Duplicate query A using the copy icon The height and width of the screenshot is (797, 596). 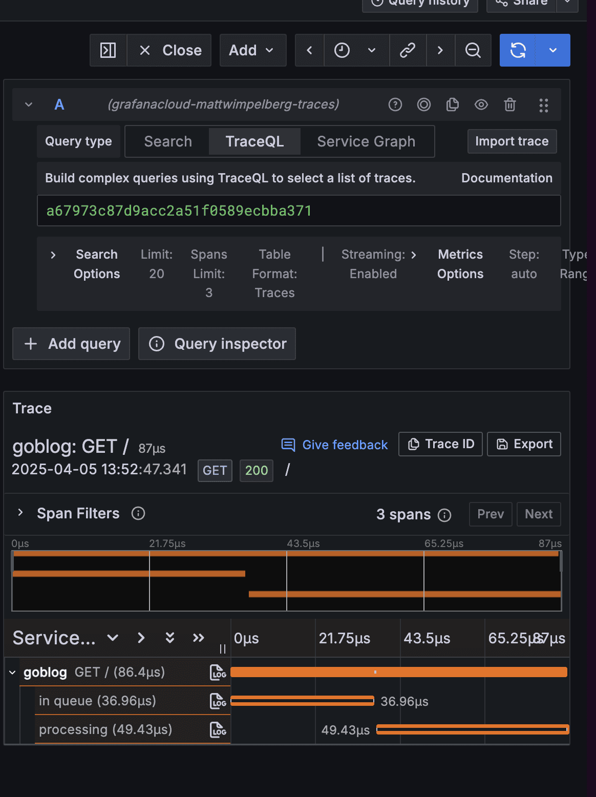pos(452,104)
